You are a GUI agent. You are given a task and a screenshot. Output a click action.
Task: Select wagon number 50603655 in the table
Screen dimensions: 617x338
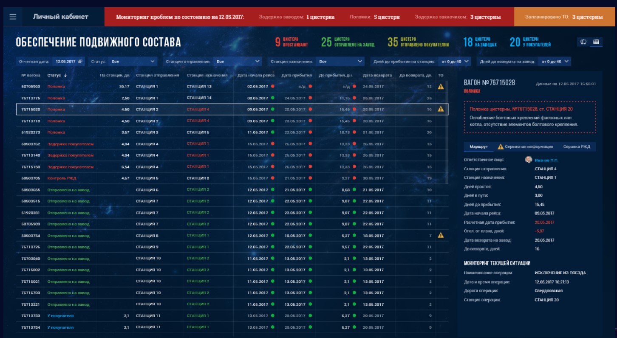[31, 190]
